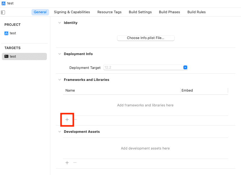
Task: Toggle the sidebar panel icon
Action: 3,12
